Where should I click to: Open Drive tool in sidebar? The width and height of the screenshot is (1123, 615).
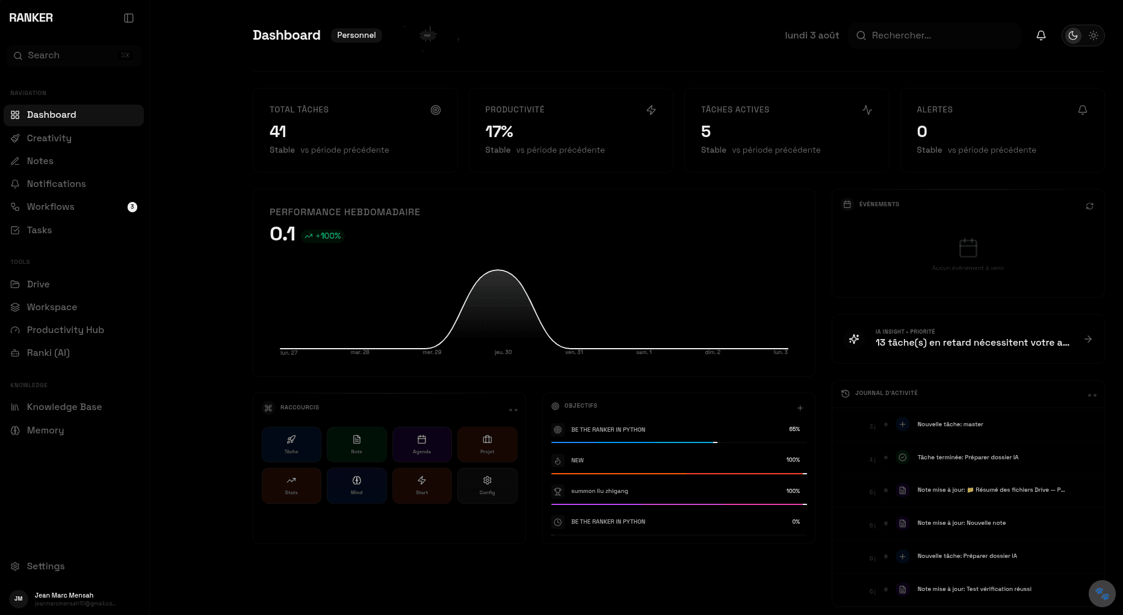click(73, 284)
